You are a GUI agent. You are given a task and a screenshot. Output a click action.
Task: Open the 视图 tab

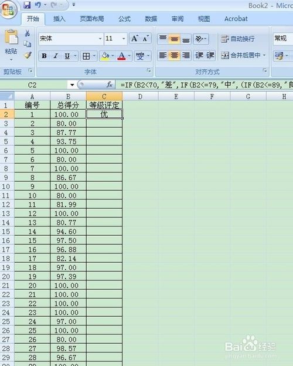coord(204,19)
